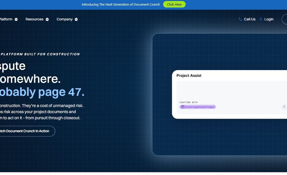This screenshot has height=175, width=287.
Task: Open the Company menu
Action: 65,19
